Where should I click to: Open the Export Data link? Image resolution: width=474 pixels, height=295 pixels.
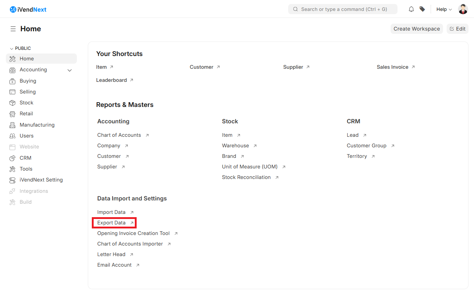tap(111, 223)
